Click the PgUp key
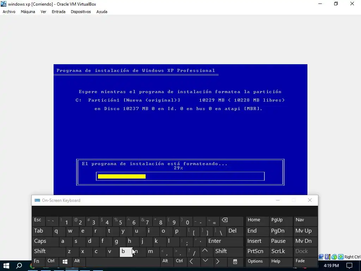This screenshot has height=271, width=361. 281,221
